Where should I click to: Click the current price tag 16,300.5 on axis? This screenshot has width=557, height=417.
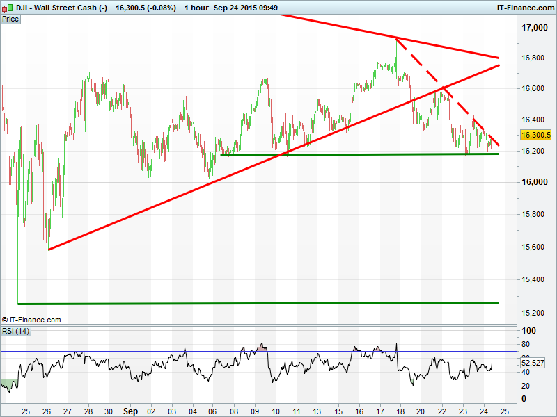(x=536, y=136)
